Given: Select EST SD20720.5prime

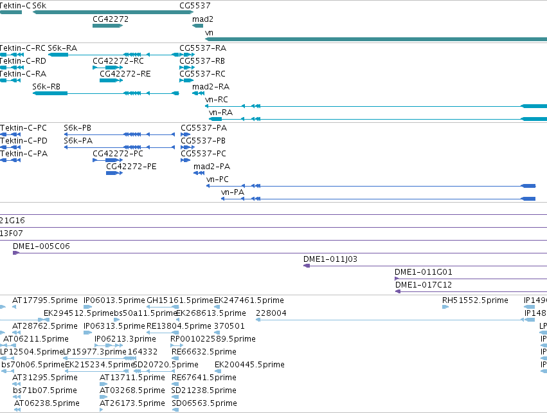Looking at the screenshot, I should [166, 365].
